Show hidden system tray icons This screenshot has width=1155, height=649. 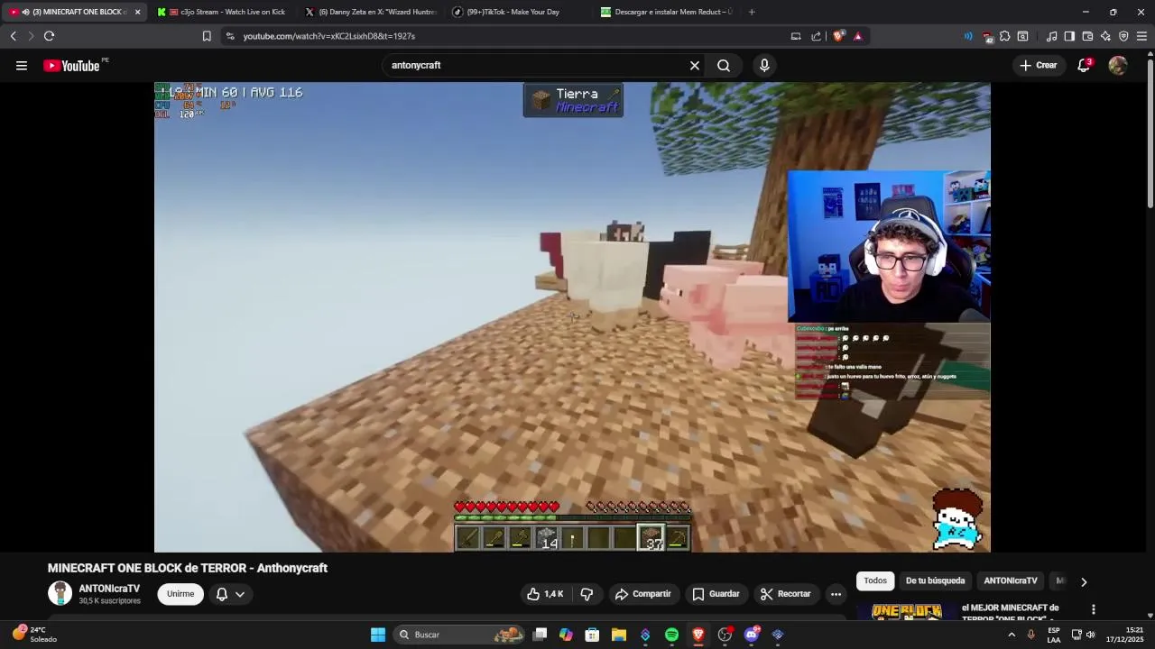[1012, 635]
